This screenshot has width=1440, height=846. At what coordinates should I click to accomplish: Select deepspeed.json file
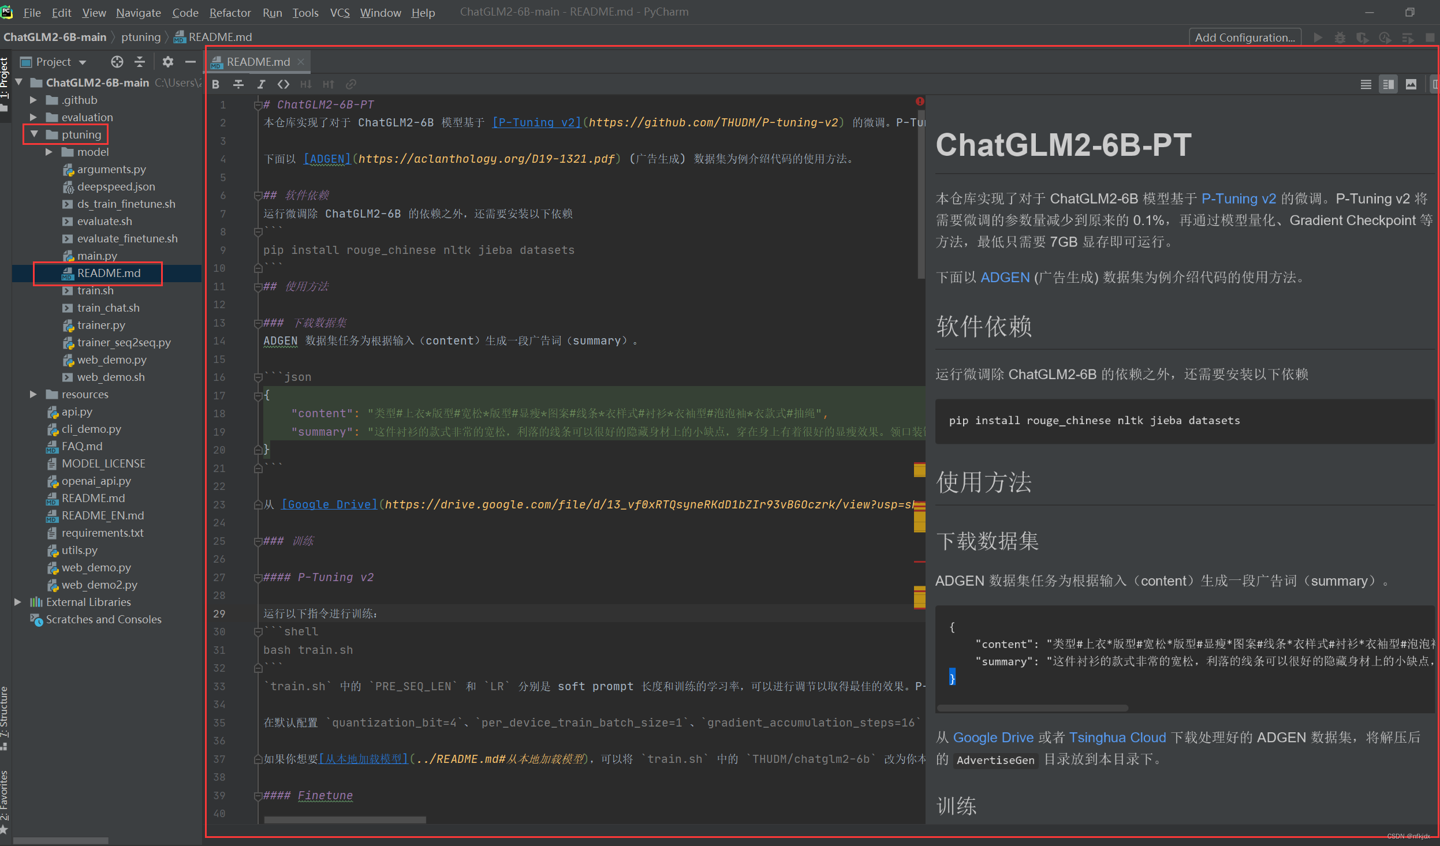pyautogui.click(x=115, y=186)
